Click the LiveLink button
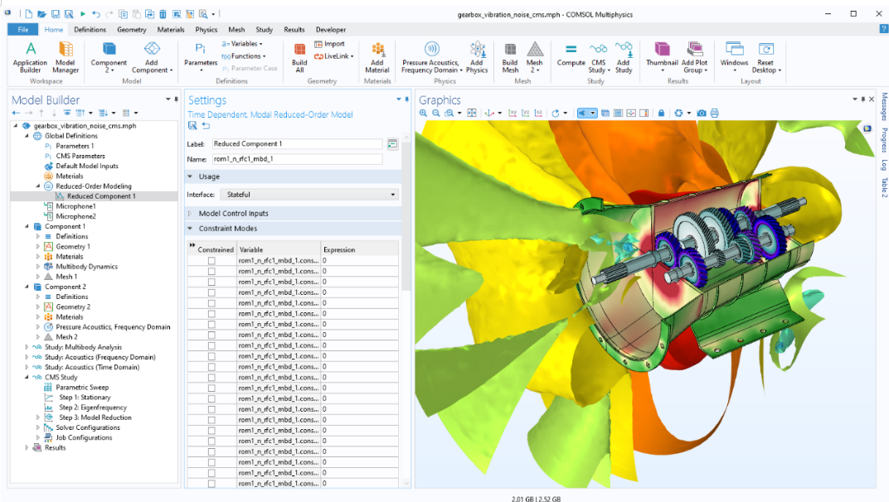 (x=334, y=56)
